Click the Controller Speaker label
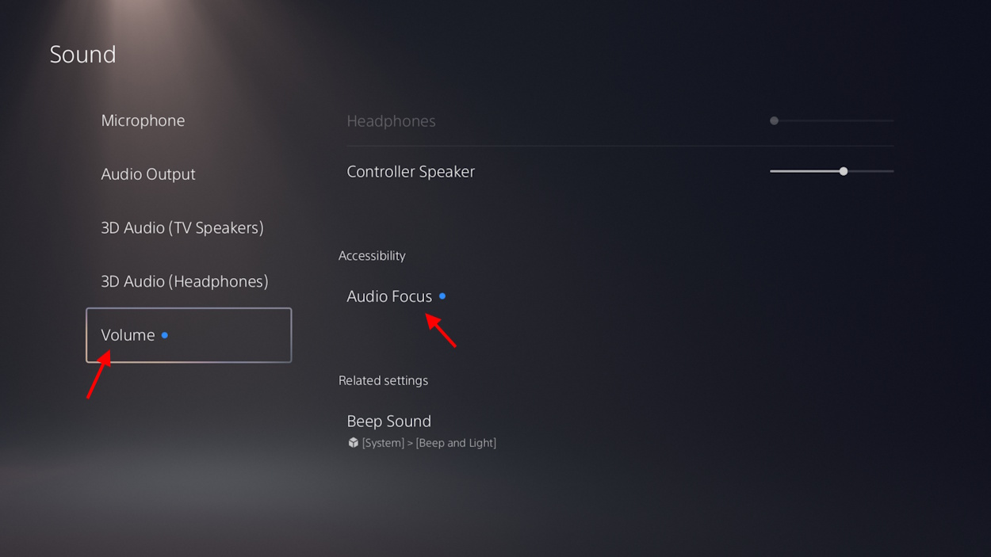The width and height of the screenshot is (991, 557). click(411, 171)
